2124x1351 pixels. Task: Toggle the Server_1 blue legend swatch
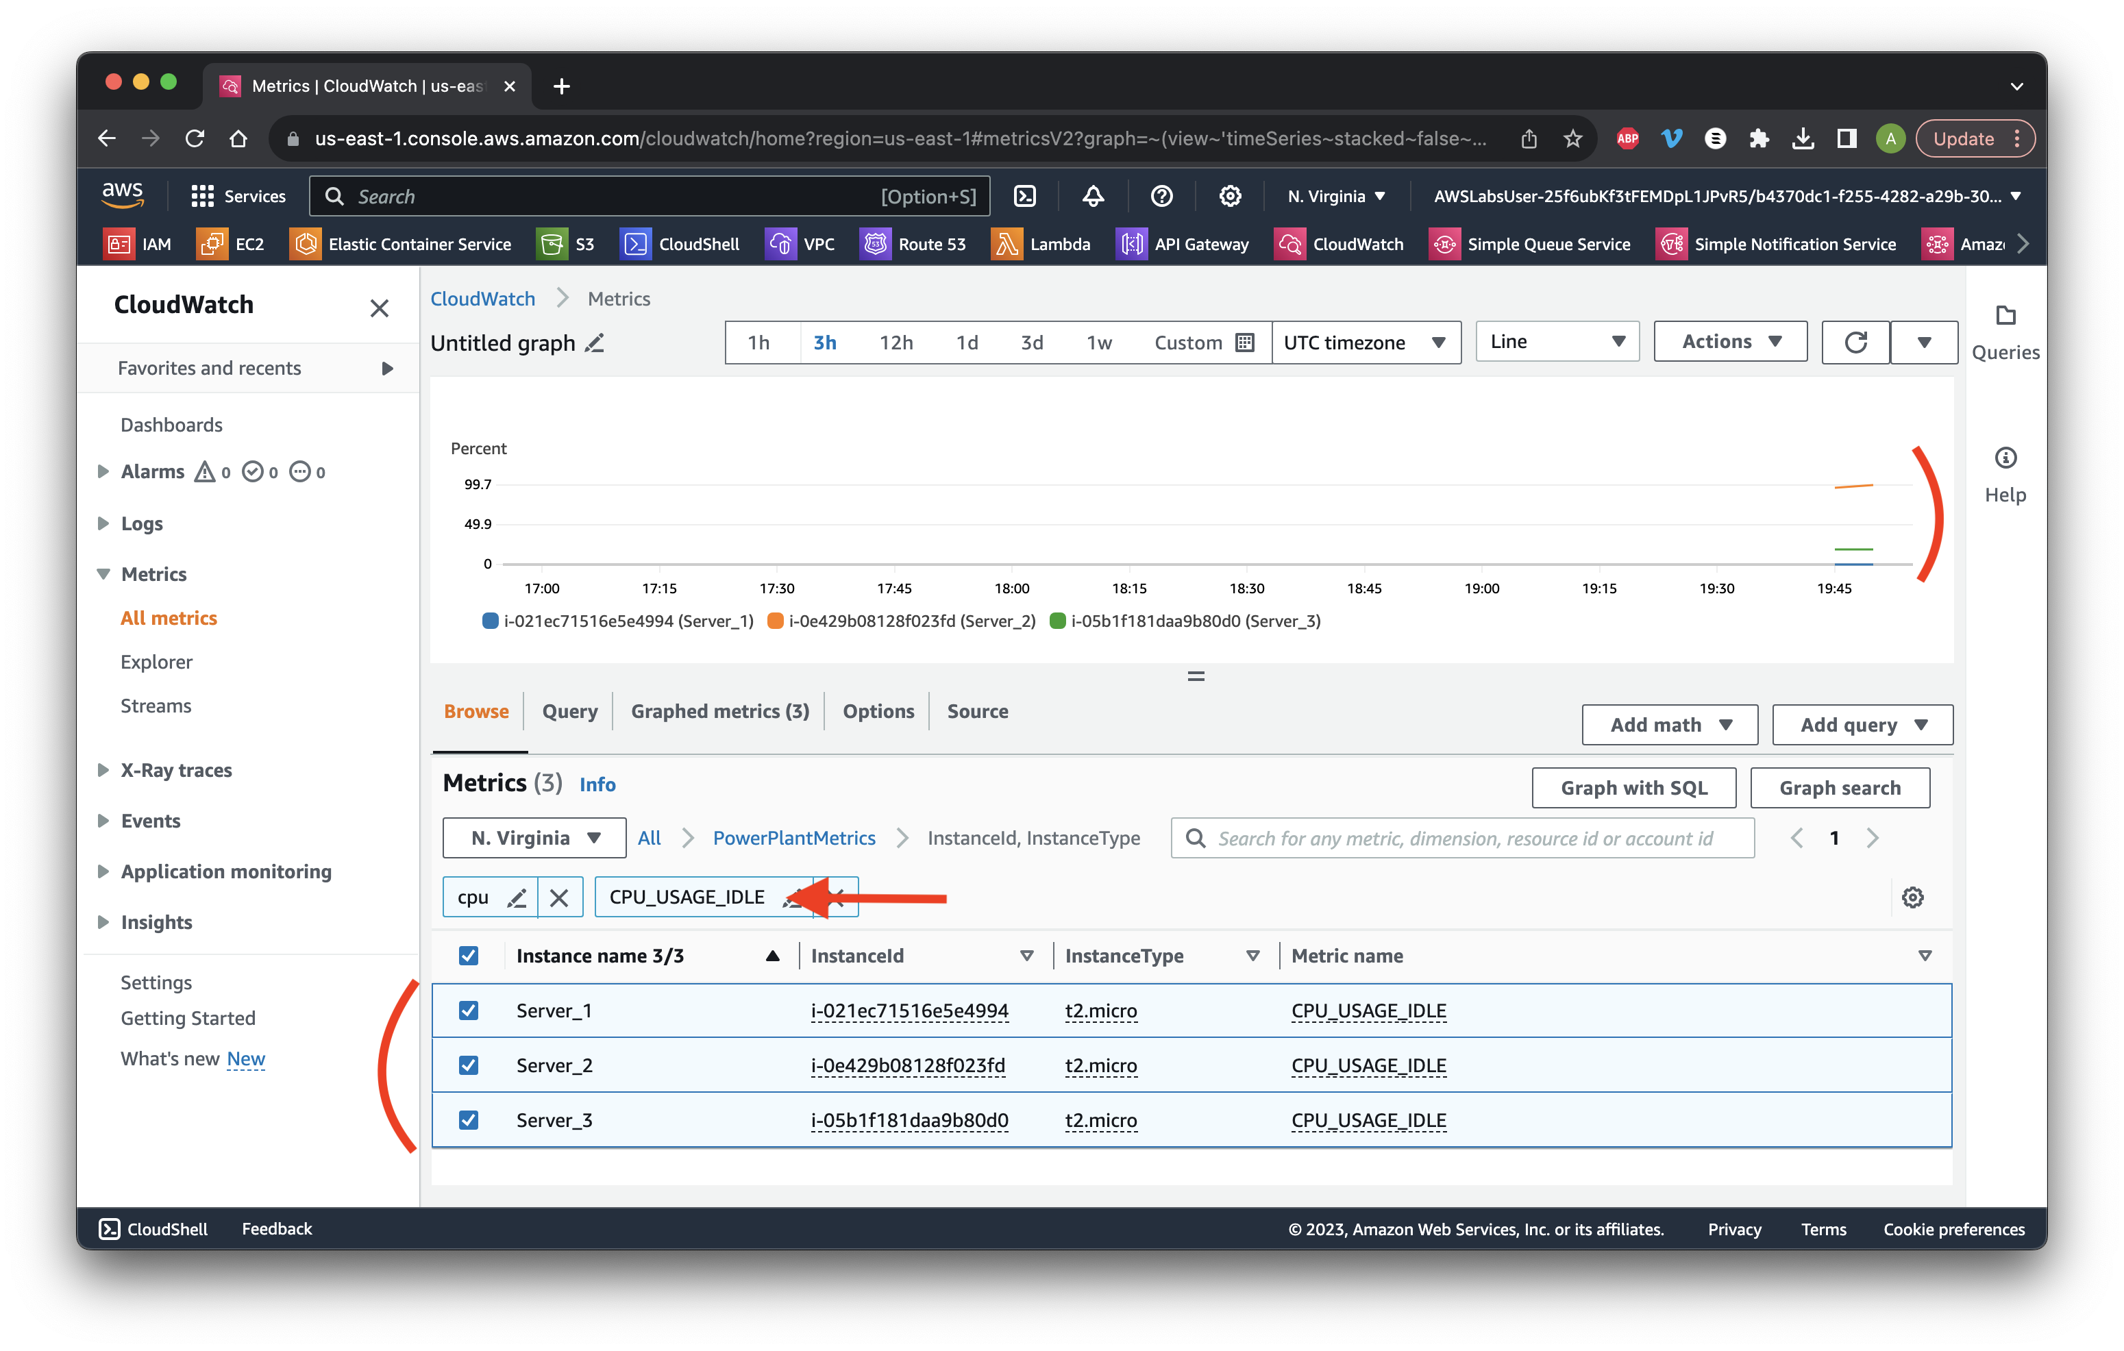(x=491, y=621)
